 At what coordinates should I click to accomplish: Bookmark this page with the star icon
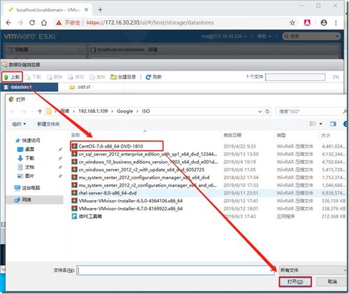click(x=292, y=22)
